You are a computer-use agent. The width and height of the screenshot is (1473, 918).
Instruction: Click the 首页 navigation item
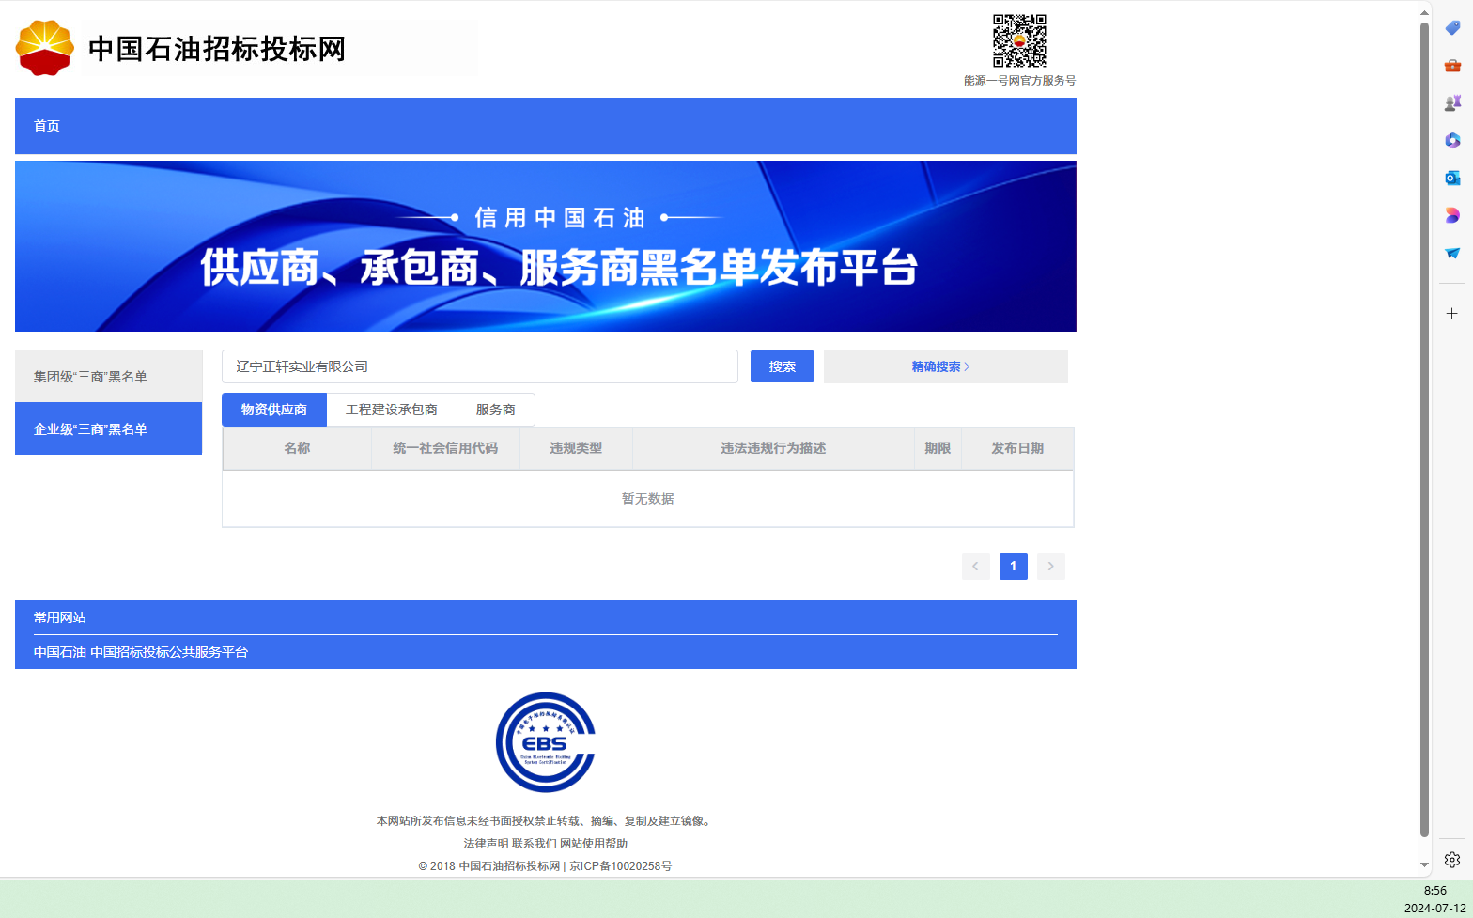tap(47, 126)
